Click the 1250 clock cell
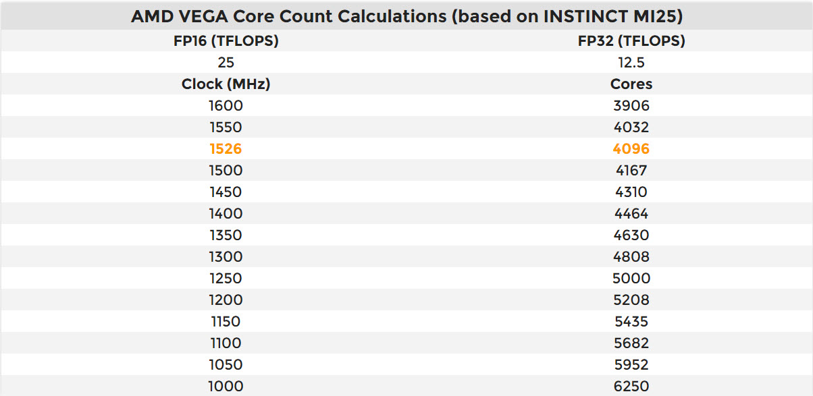This screenshot has height=396, width=813. 226,279
